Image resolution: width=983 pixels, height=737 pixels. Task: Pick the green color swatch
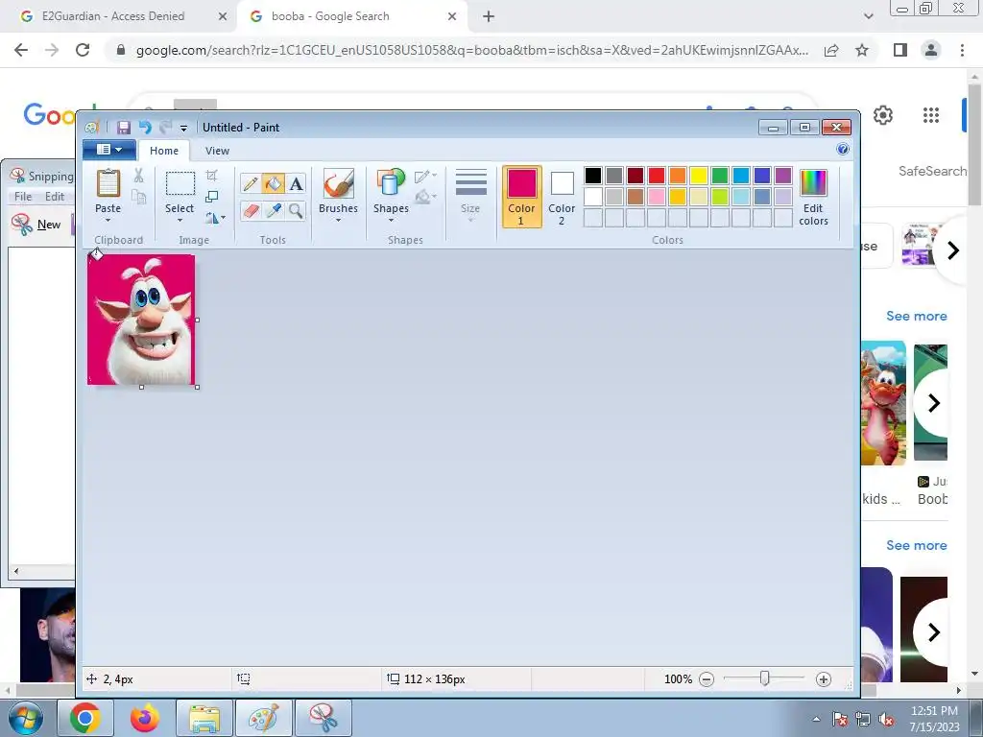point(720,176)
